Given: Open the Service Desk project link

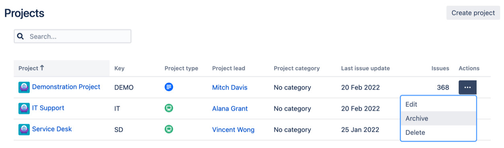Looking at the screenshot, I should click(52, 129).
